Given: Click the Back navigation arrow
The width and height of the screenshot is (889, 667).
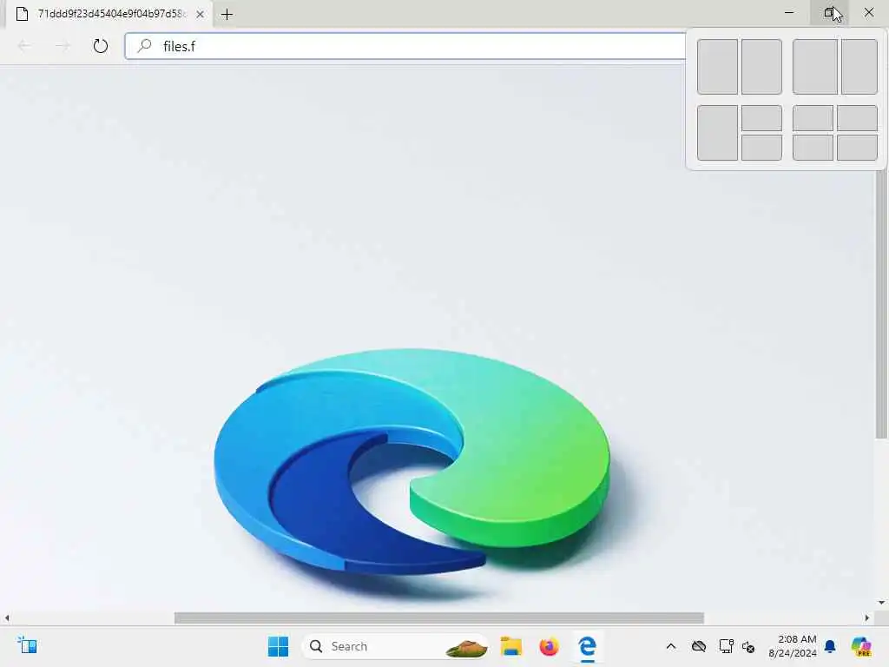Looking at the screenshot, I should pyautogui.click(x=24, y=46).
